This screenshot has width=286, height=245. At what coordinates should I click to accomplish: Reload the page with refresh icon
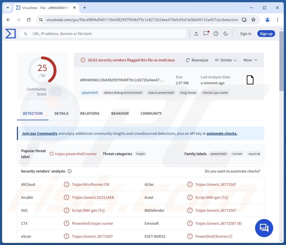(29, 20)
